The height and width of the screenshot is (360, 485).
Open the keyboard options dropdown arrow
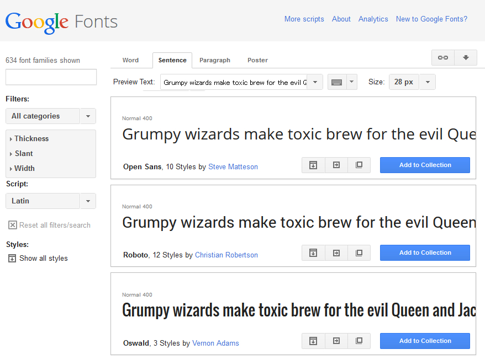[x=352, y=82]
